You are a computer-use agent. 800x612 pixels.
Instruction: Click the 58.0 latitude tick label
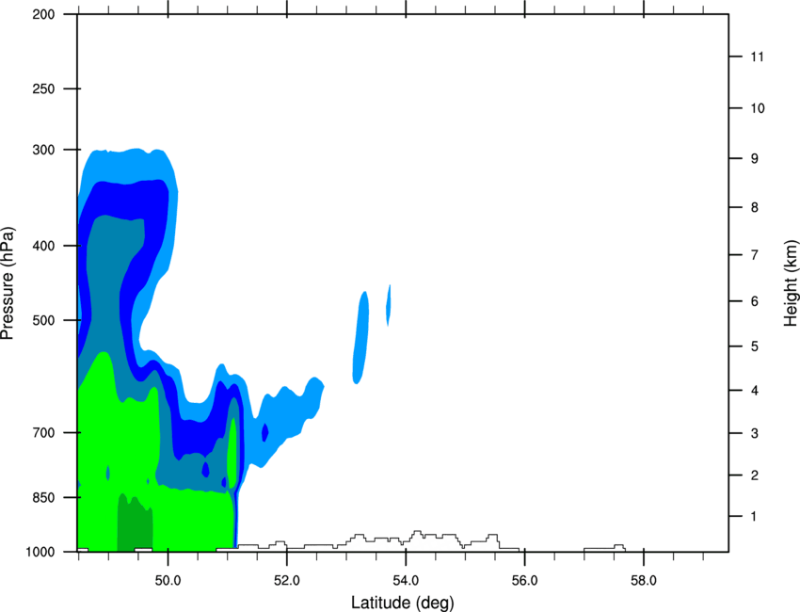tap(644, 581)
